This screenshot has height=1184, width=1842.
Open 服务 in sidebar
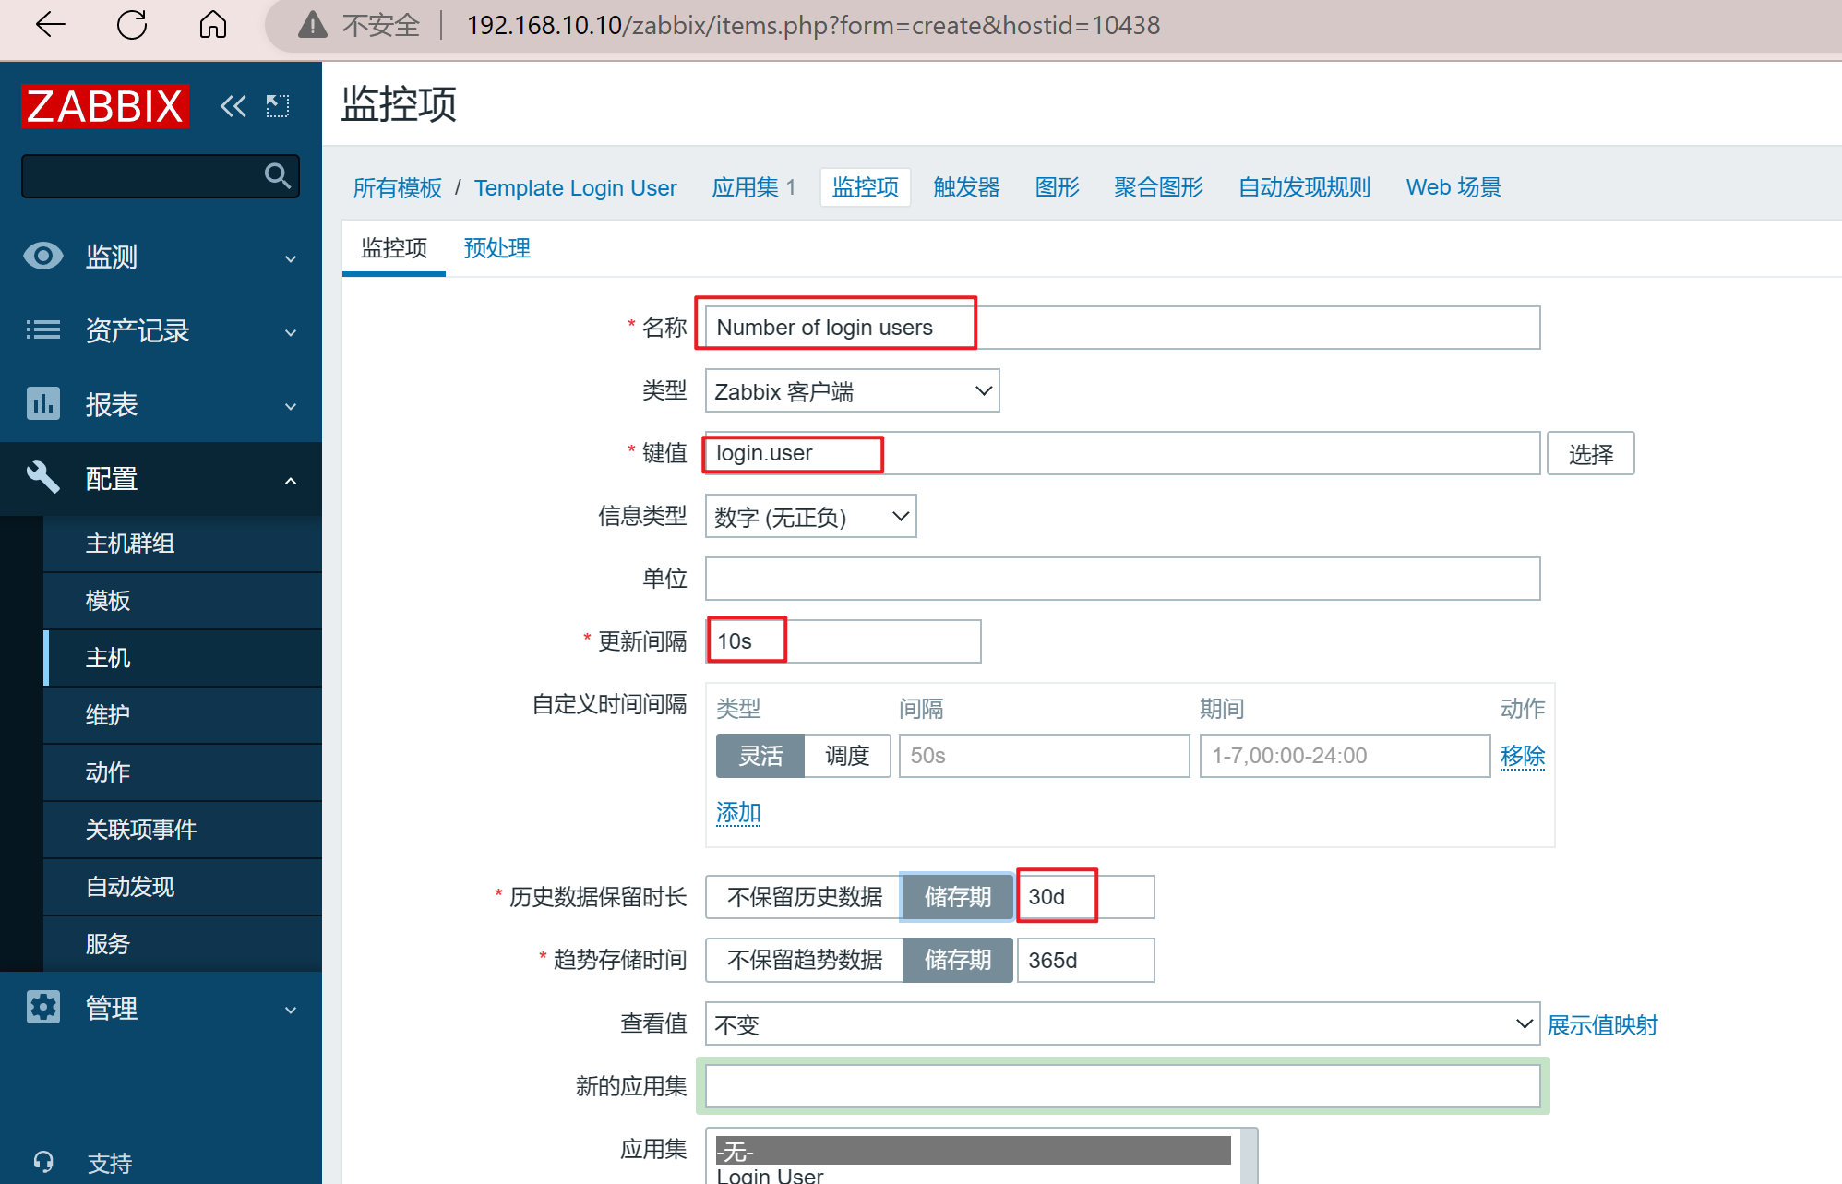pos(183,944)
